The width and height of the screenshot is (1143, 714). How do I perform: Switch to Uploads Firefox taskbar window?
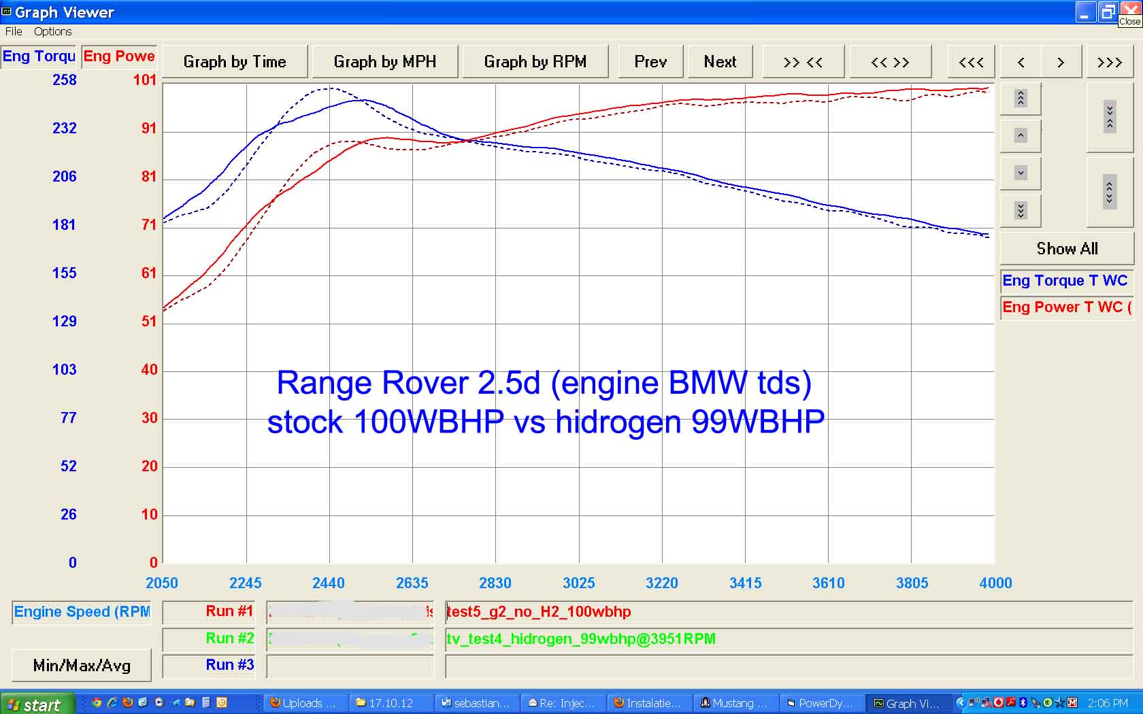coord(305,704)
